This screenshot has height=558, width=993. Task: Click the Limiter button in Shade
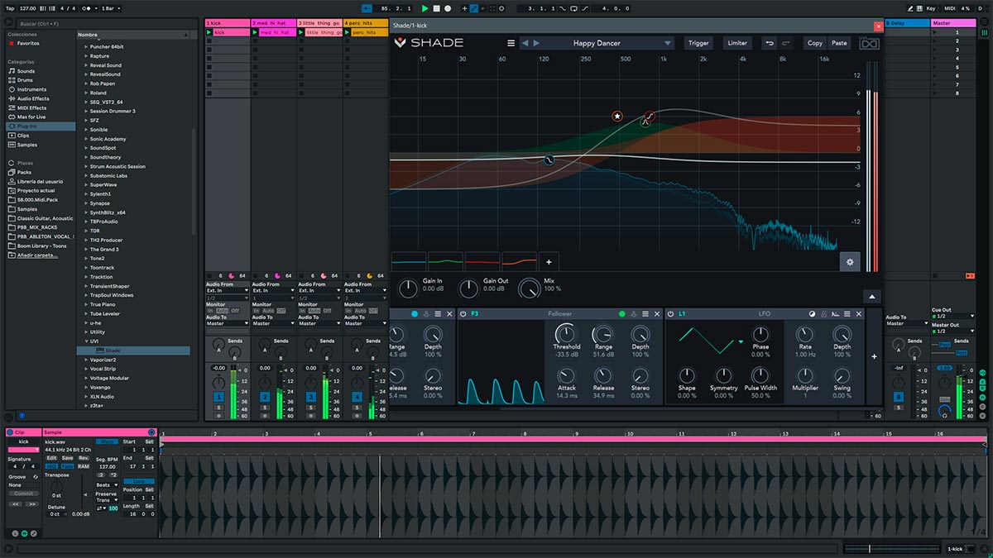point(737,43)
